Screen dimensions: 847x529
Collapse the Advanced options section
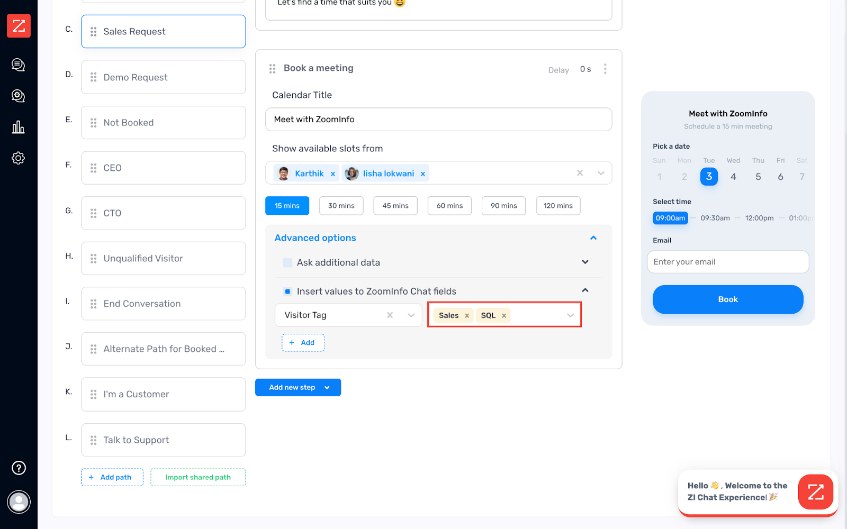point(593,238)
